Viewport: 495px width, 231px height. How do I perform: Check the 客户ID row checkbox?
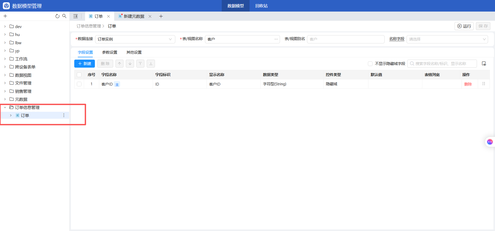pyautogui.click(x=79, y=84)
